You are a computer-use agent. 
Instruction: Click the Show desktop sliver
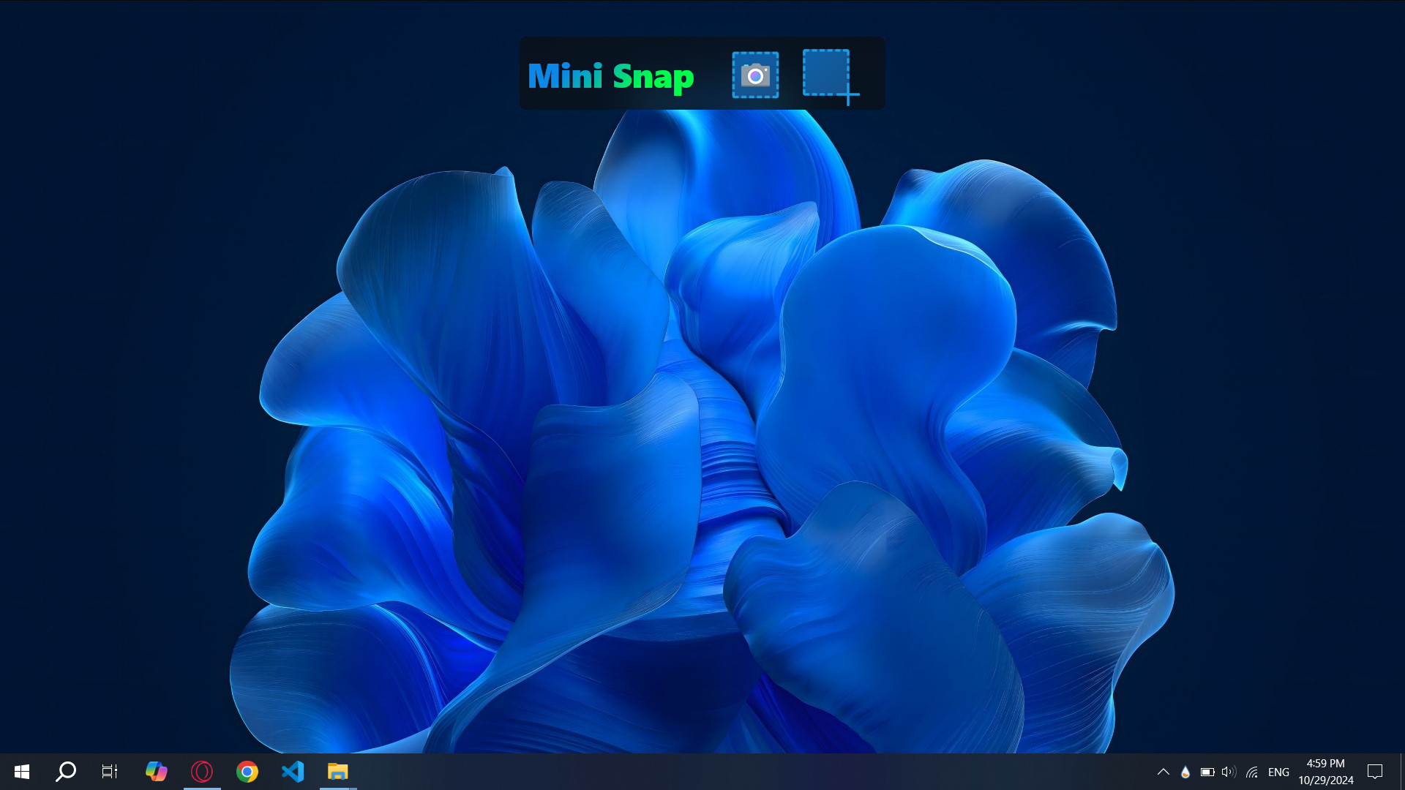1401,772
